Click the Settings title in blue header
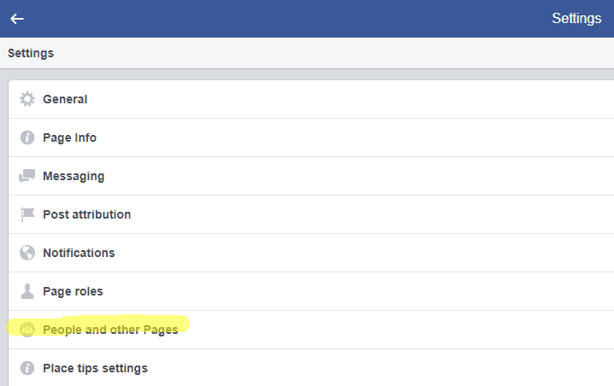Screen dimensions: 614x386 coord(576,19)
